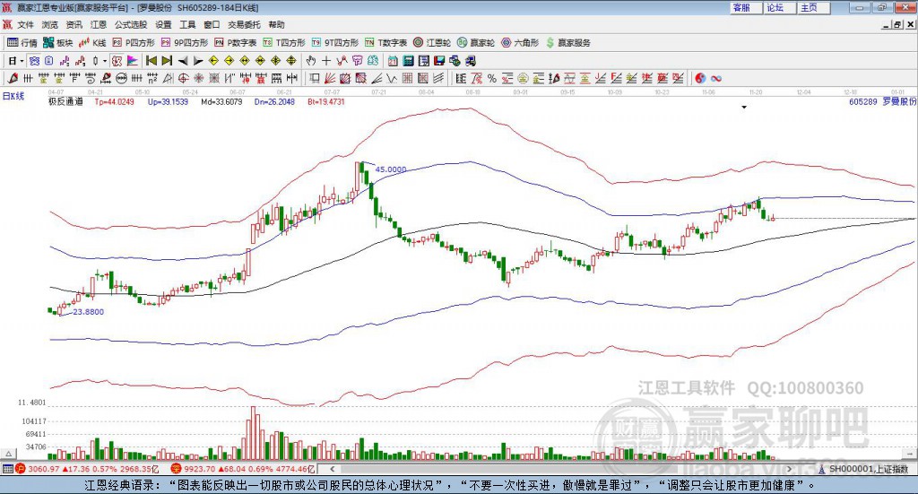Viewport: 918px width, 494px height.
Task: Click the blue infinity icon
Action: 715,78
